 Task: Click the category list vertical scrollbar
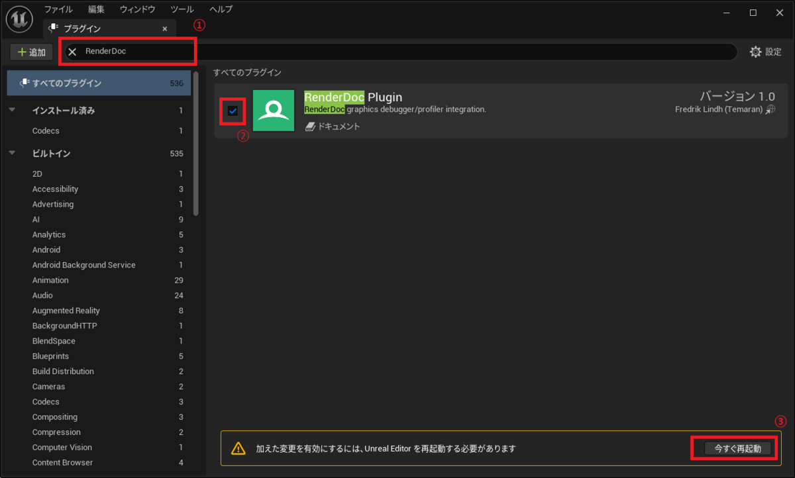(x=196, y=143)
